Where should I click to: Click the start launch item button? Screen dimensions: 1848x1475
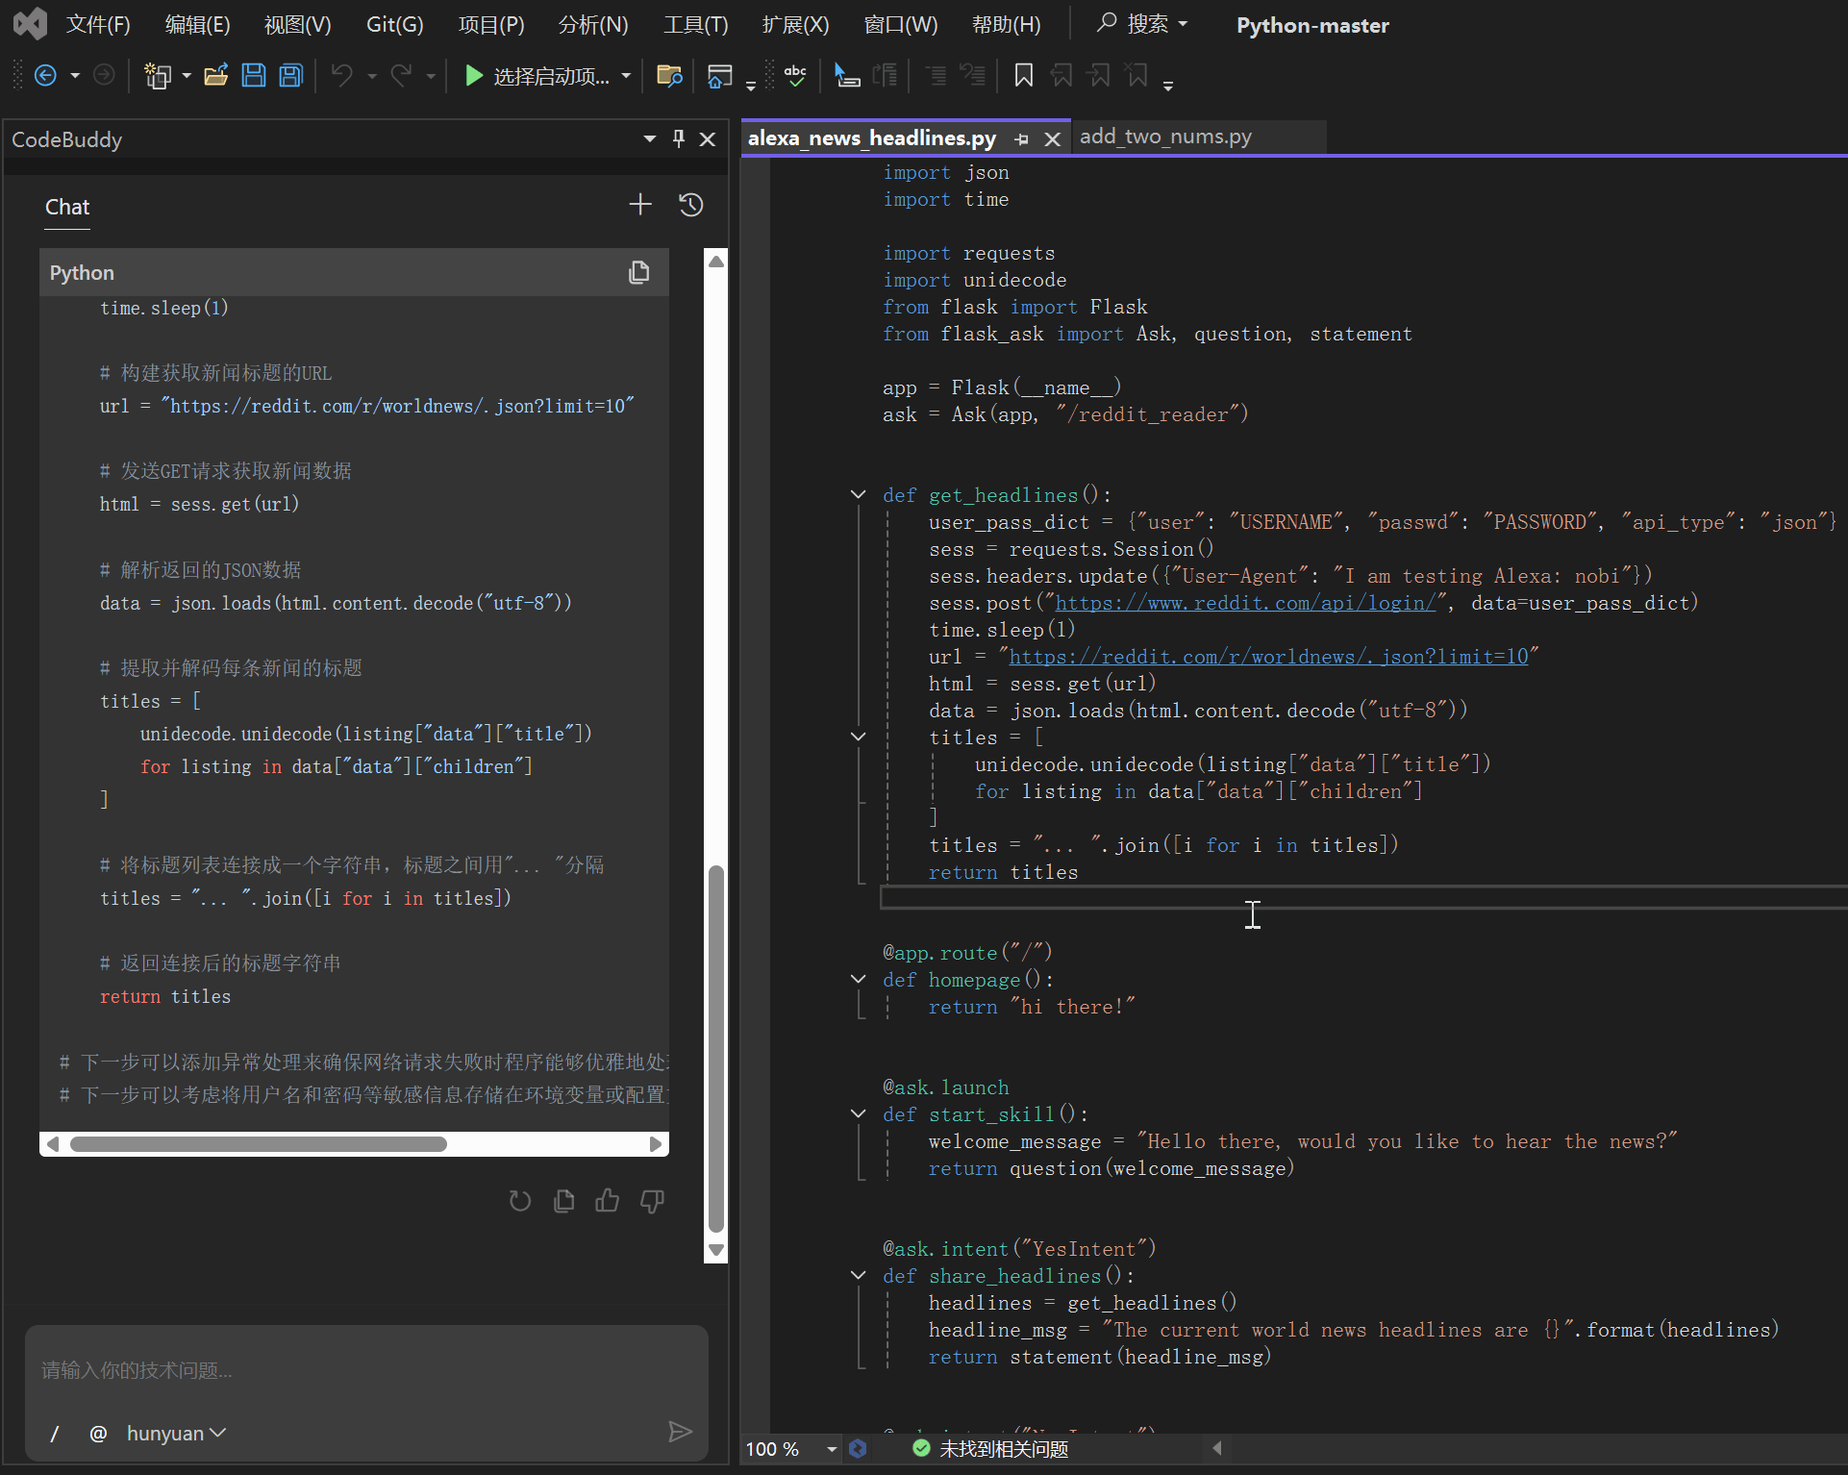538,75
